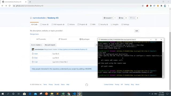
Task: Click Nodemy-K5 repository name link
Action: [x=53, y=18]
